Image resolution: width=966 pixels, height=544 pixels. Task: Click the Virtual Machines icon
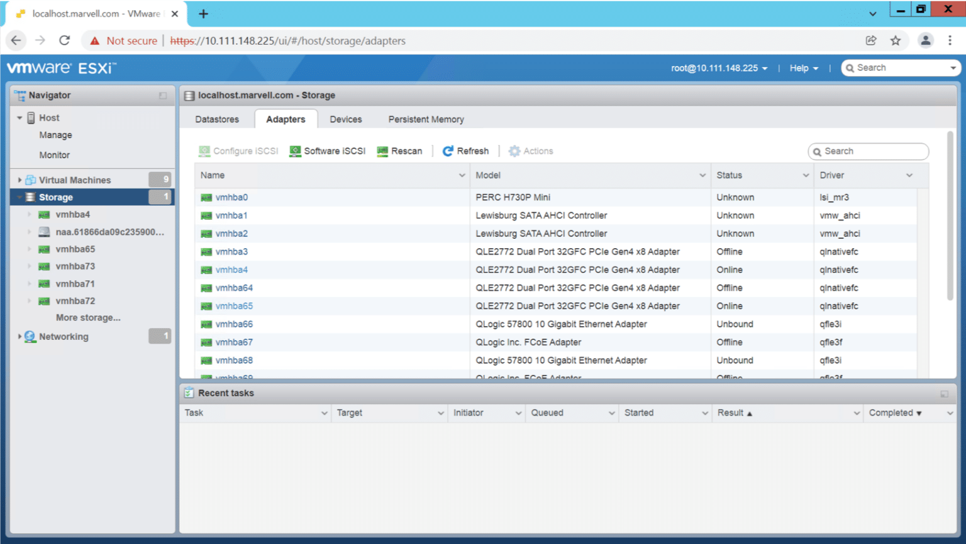tap(31, 180)
